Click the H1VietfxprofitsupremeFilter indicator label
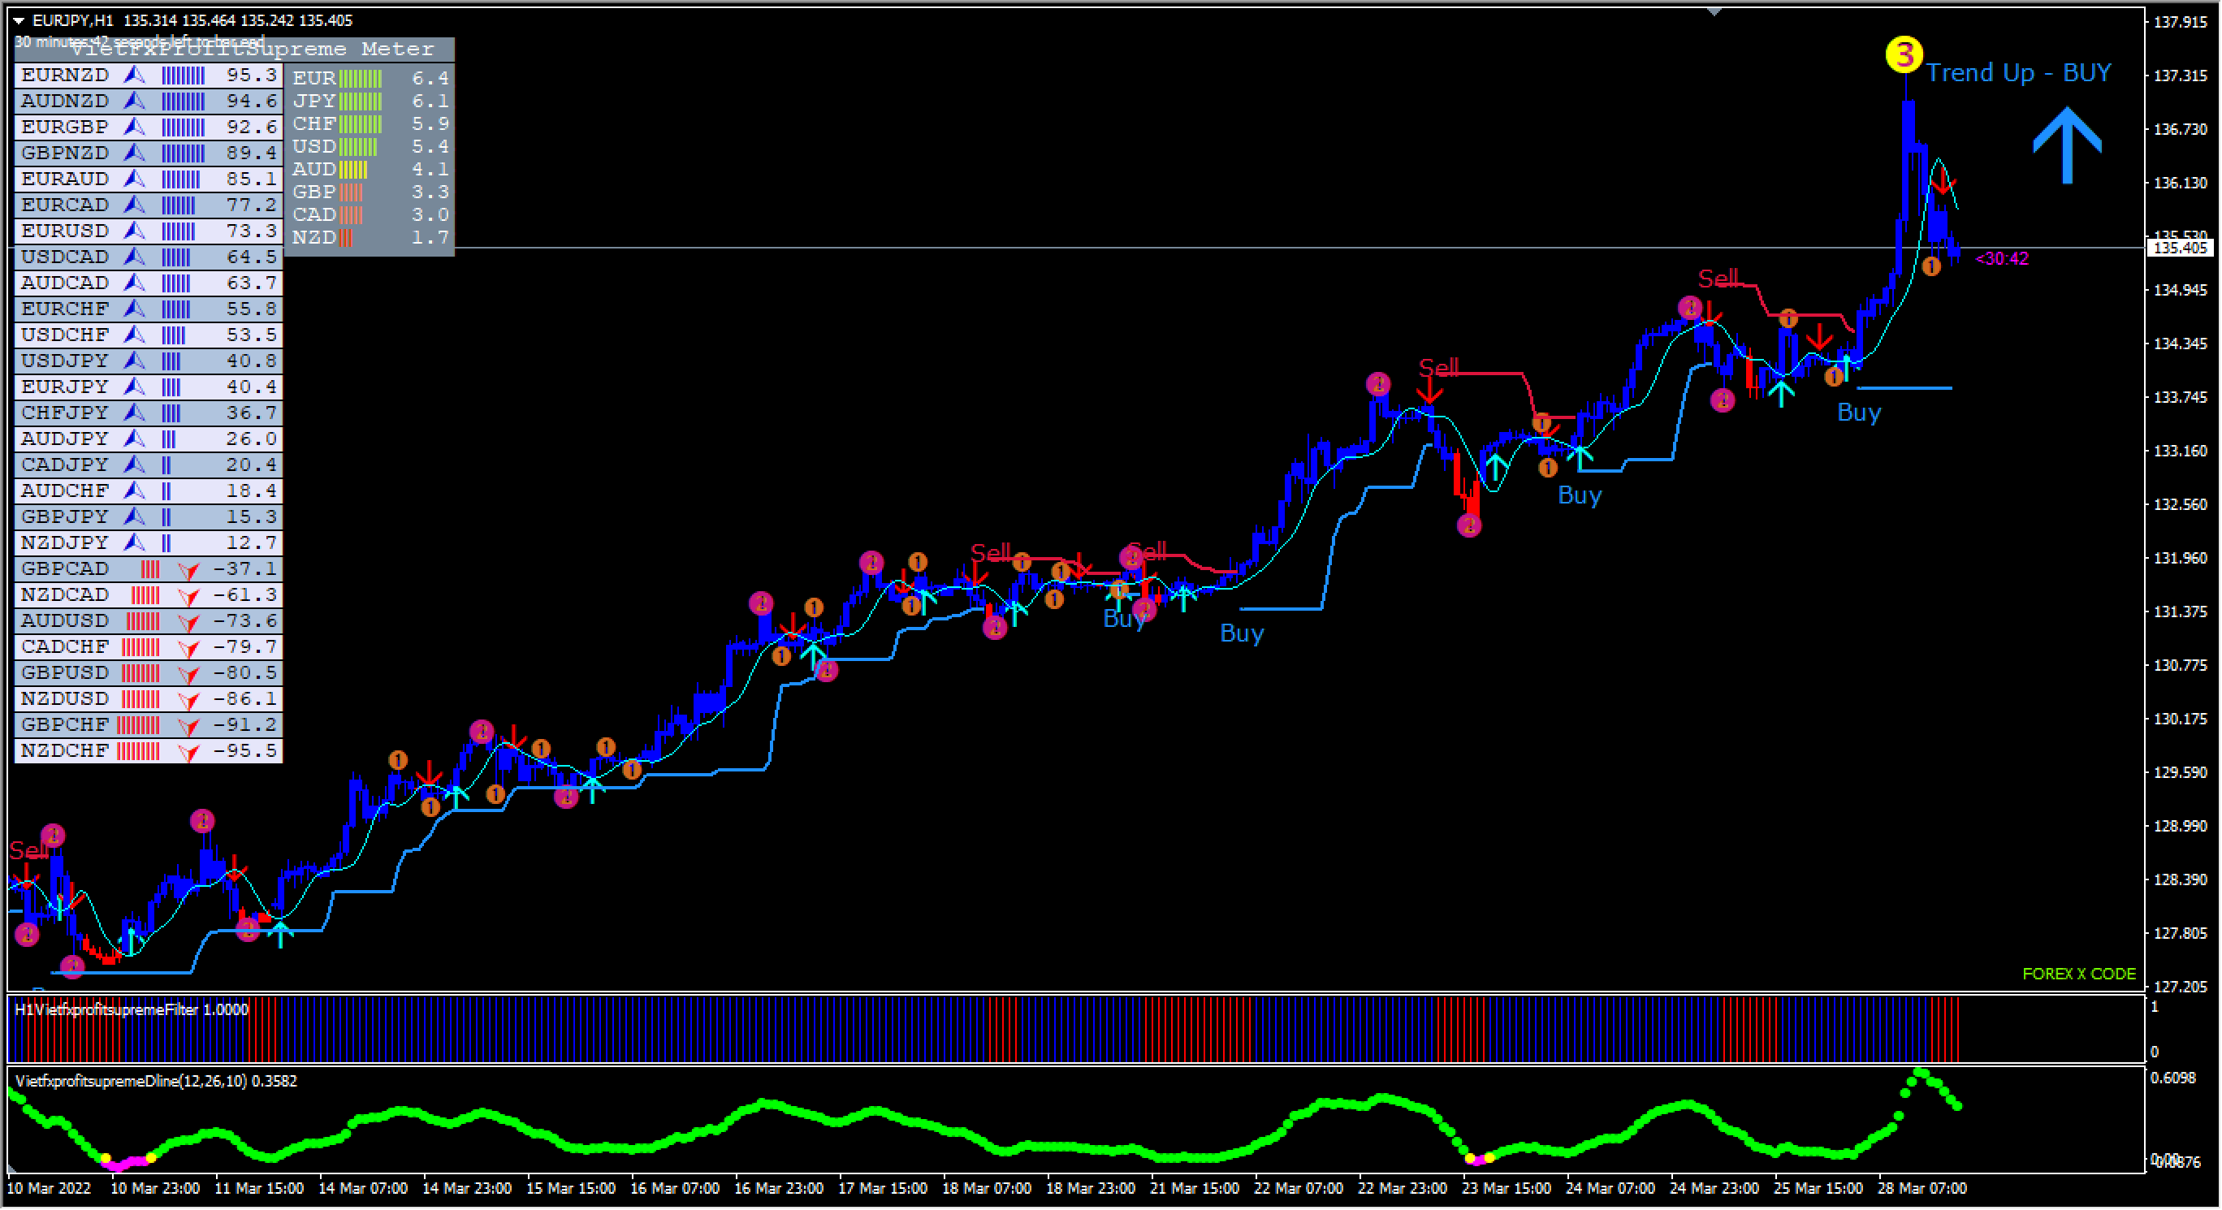This screenshot has height=1210, width=2222. (x=131, y=1011)
